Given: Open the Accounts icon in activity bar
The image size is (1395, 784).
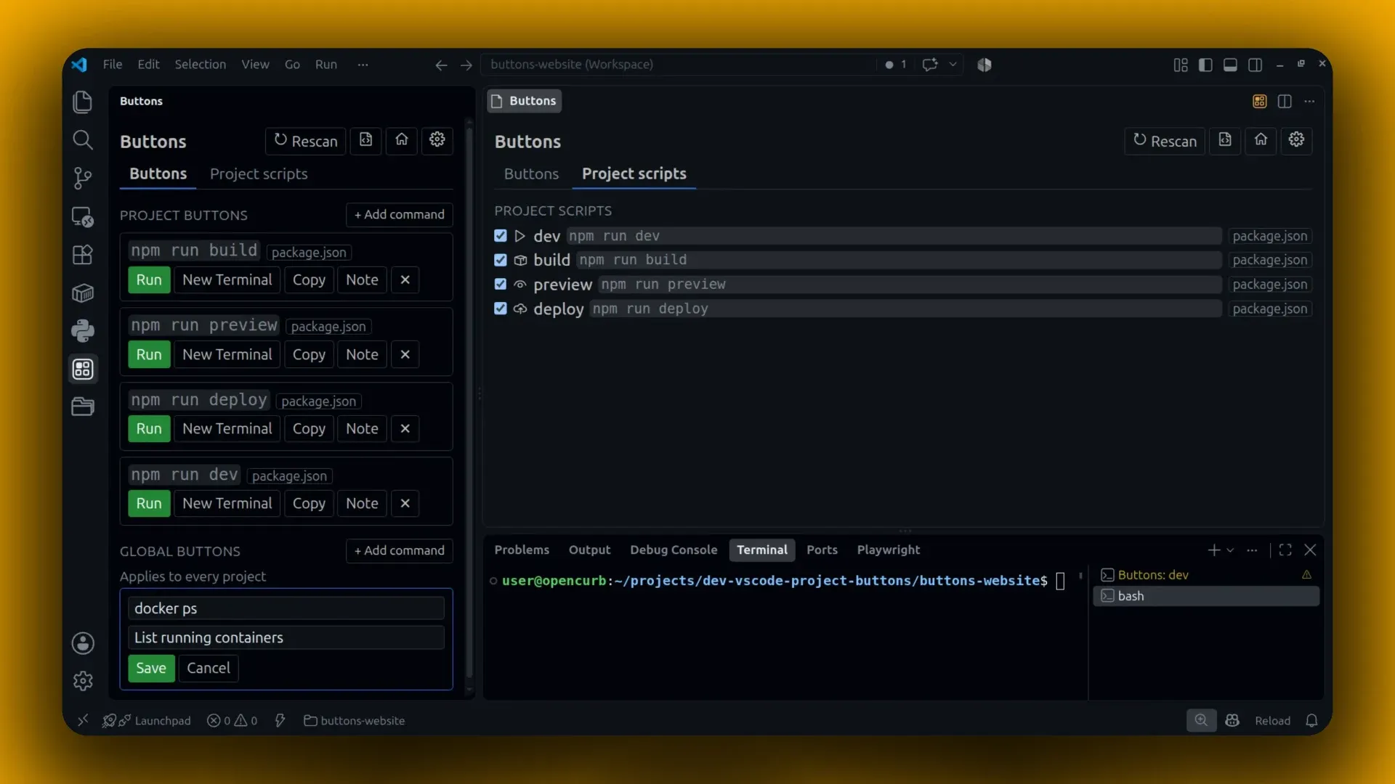Looking at the screenshot, I should [83, 643].
